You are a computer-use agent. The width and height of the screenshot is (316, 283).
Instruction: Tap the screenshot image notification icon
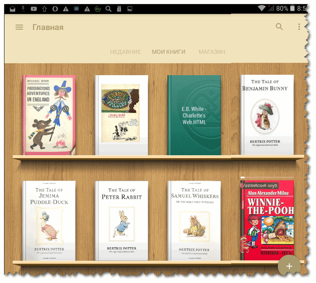point(130,9)
